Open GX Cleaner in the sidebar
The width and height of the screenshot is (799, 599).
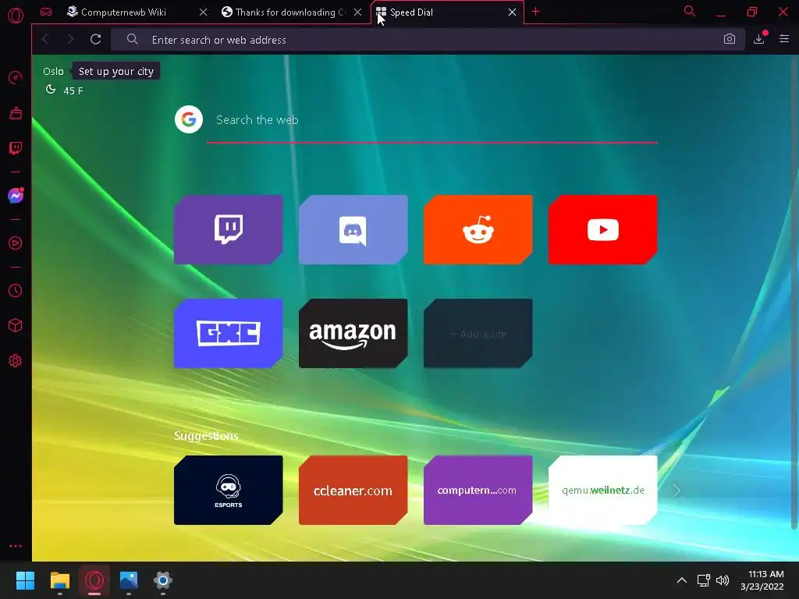coord(16,113)
